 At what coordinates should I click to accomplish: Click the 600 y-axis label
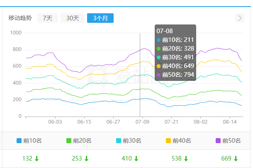click(x=17, y=66)
